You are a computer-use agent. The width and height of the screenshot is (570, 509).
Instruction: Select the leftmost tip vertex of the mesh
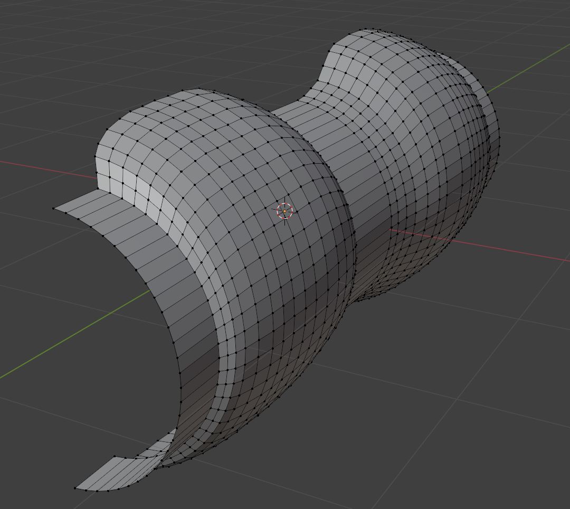click(53, 209)
